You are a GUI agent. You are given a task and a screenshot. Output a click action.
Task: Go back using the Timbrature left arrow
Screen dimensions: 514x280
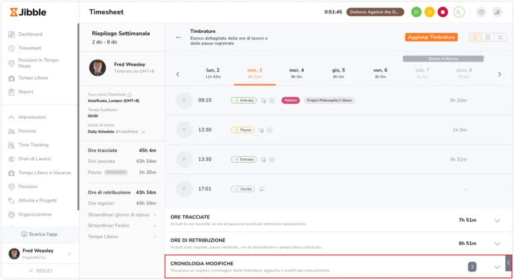tap(179, 38)
